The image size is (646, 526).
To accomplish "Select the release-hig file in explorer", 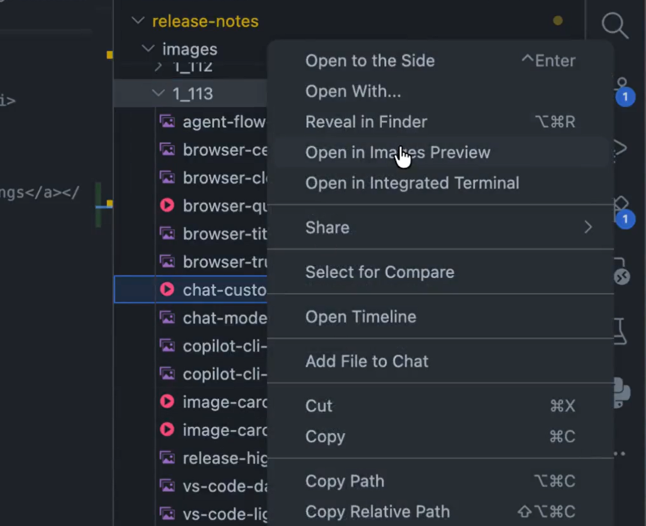I will pyautogui.click(x=223, y=458).
